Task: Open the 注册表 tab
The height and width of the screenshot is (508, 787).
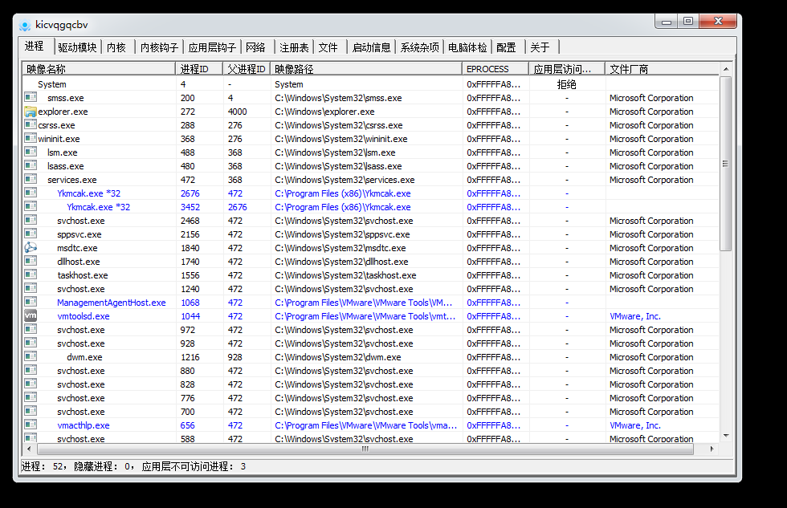Action: (x=294, y=47)
